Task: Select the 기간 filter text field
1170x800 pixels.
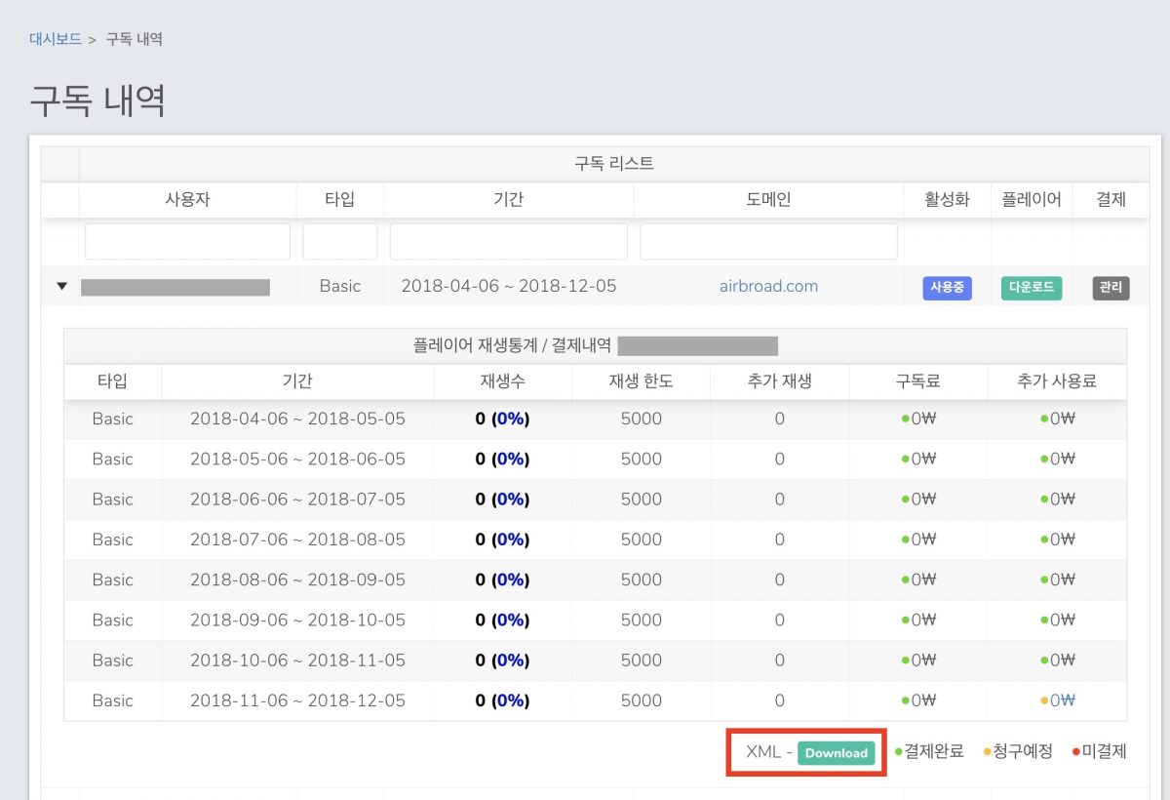Action: coord(508,242)
